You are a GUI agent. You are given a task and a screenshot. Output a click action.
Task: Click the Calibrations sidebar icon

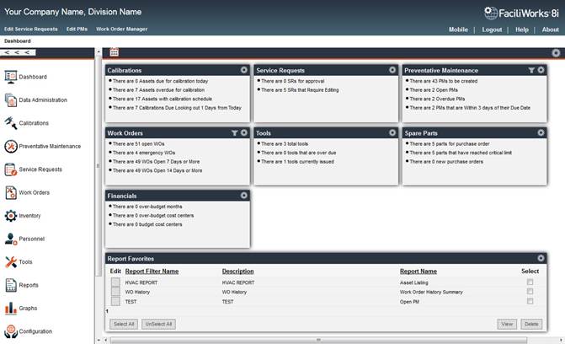point(10,123)
